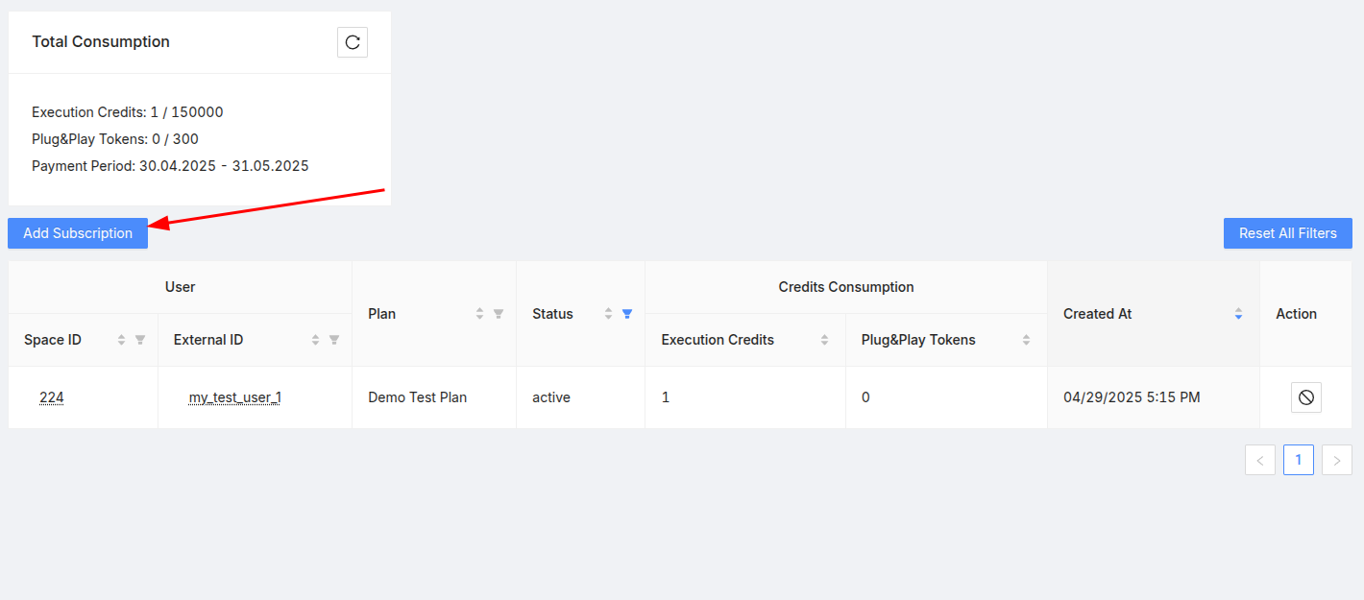Refresh the Total Consumption card
The image size is (1364, 600).
click(353, 42)
